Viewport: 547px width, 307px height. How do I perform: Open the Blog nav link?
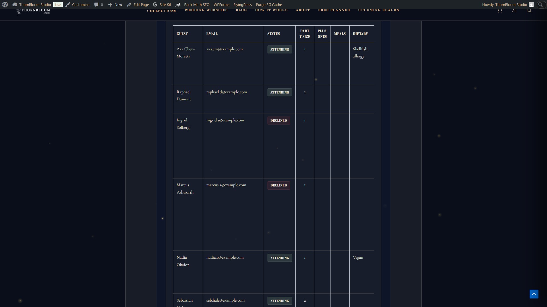[x=241, y=10]
